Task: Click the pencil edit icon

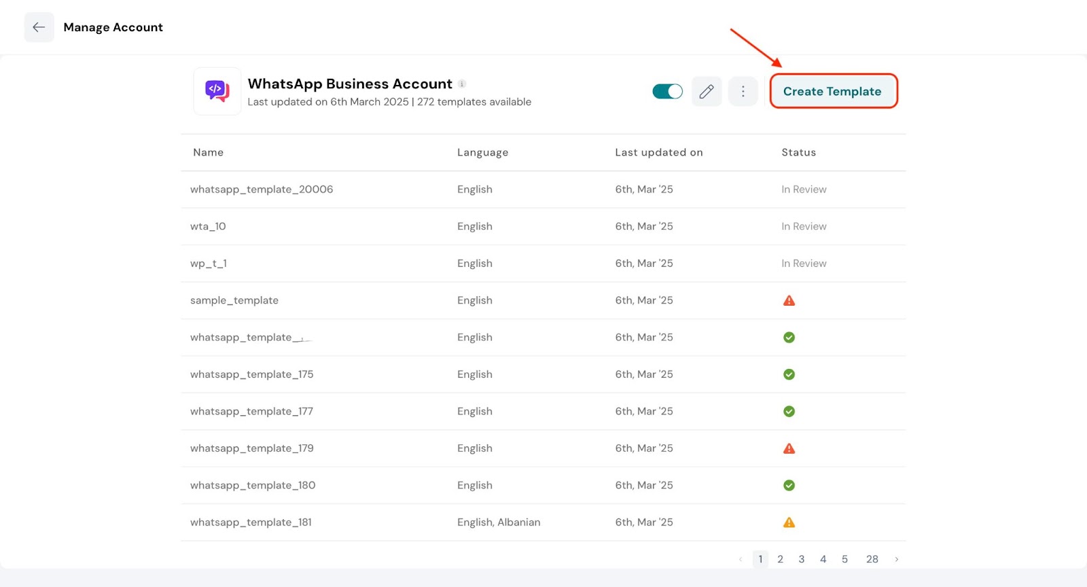Action: tap(707, 92)
